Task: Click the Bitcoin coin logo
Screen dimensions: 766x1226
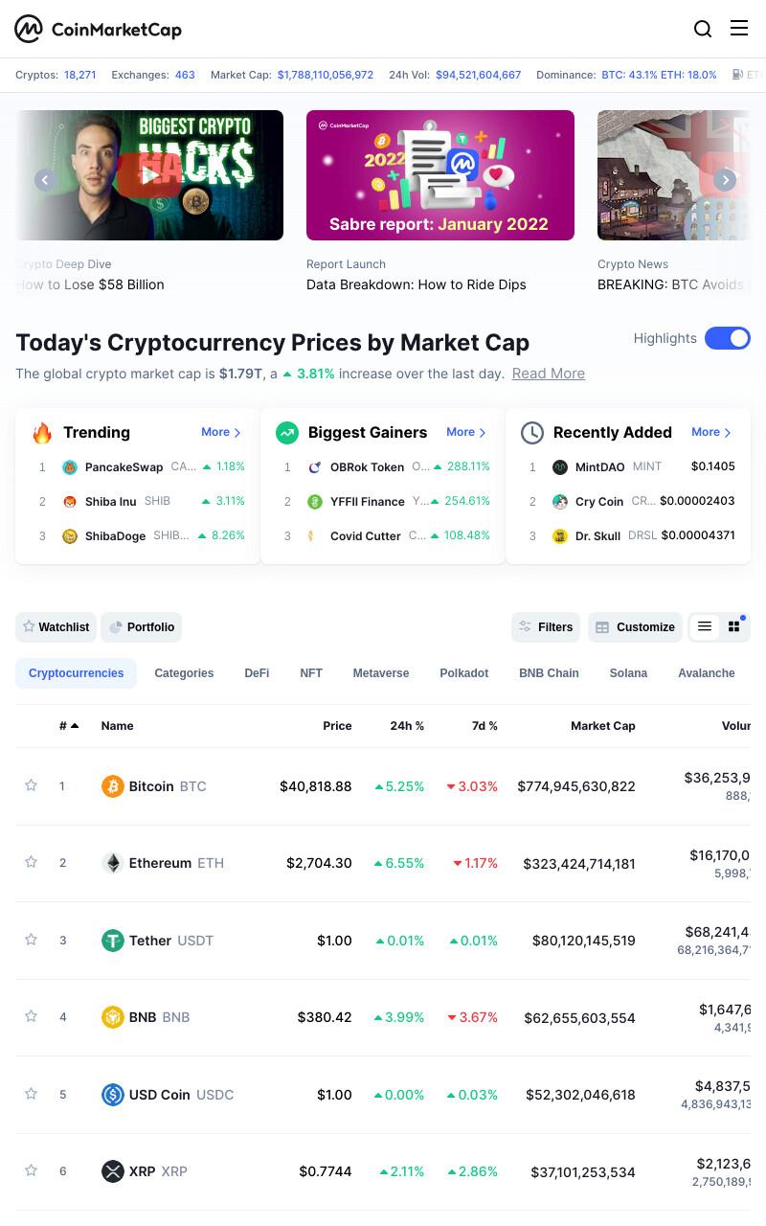Action: (x=113, y=786)
